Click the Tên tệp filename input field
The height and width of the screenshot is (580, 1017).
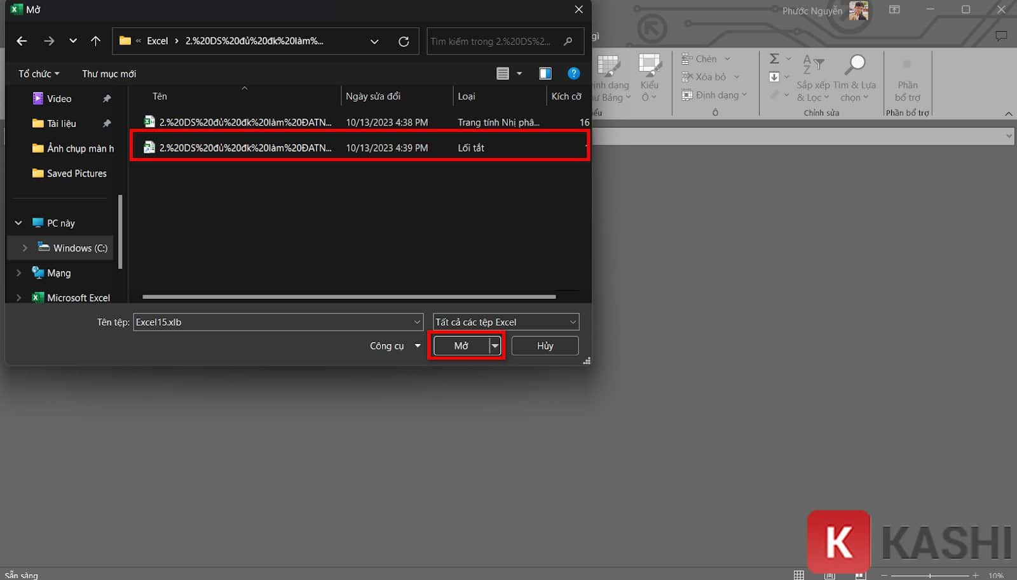pyautogui.click(x=272, y=322)
